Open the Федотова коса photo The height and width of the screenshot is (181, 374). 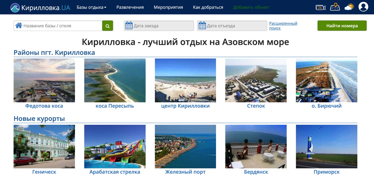[44, 80]
